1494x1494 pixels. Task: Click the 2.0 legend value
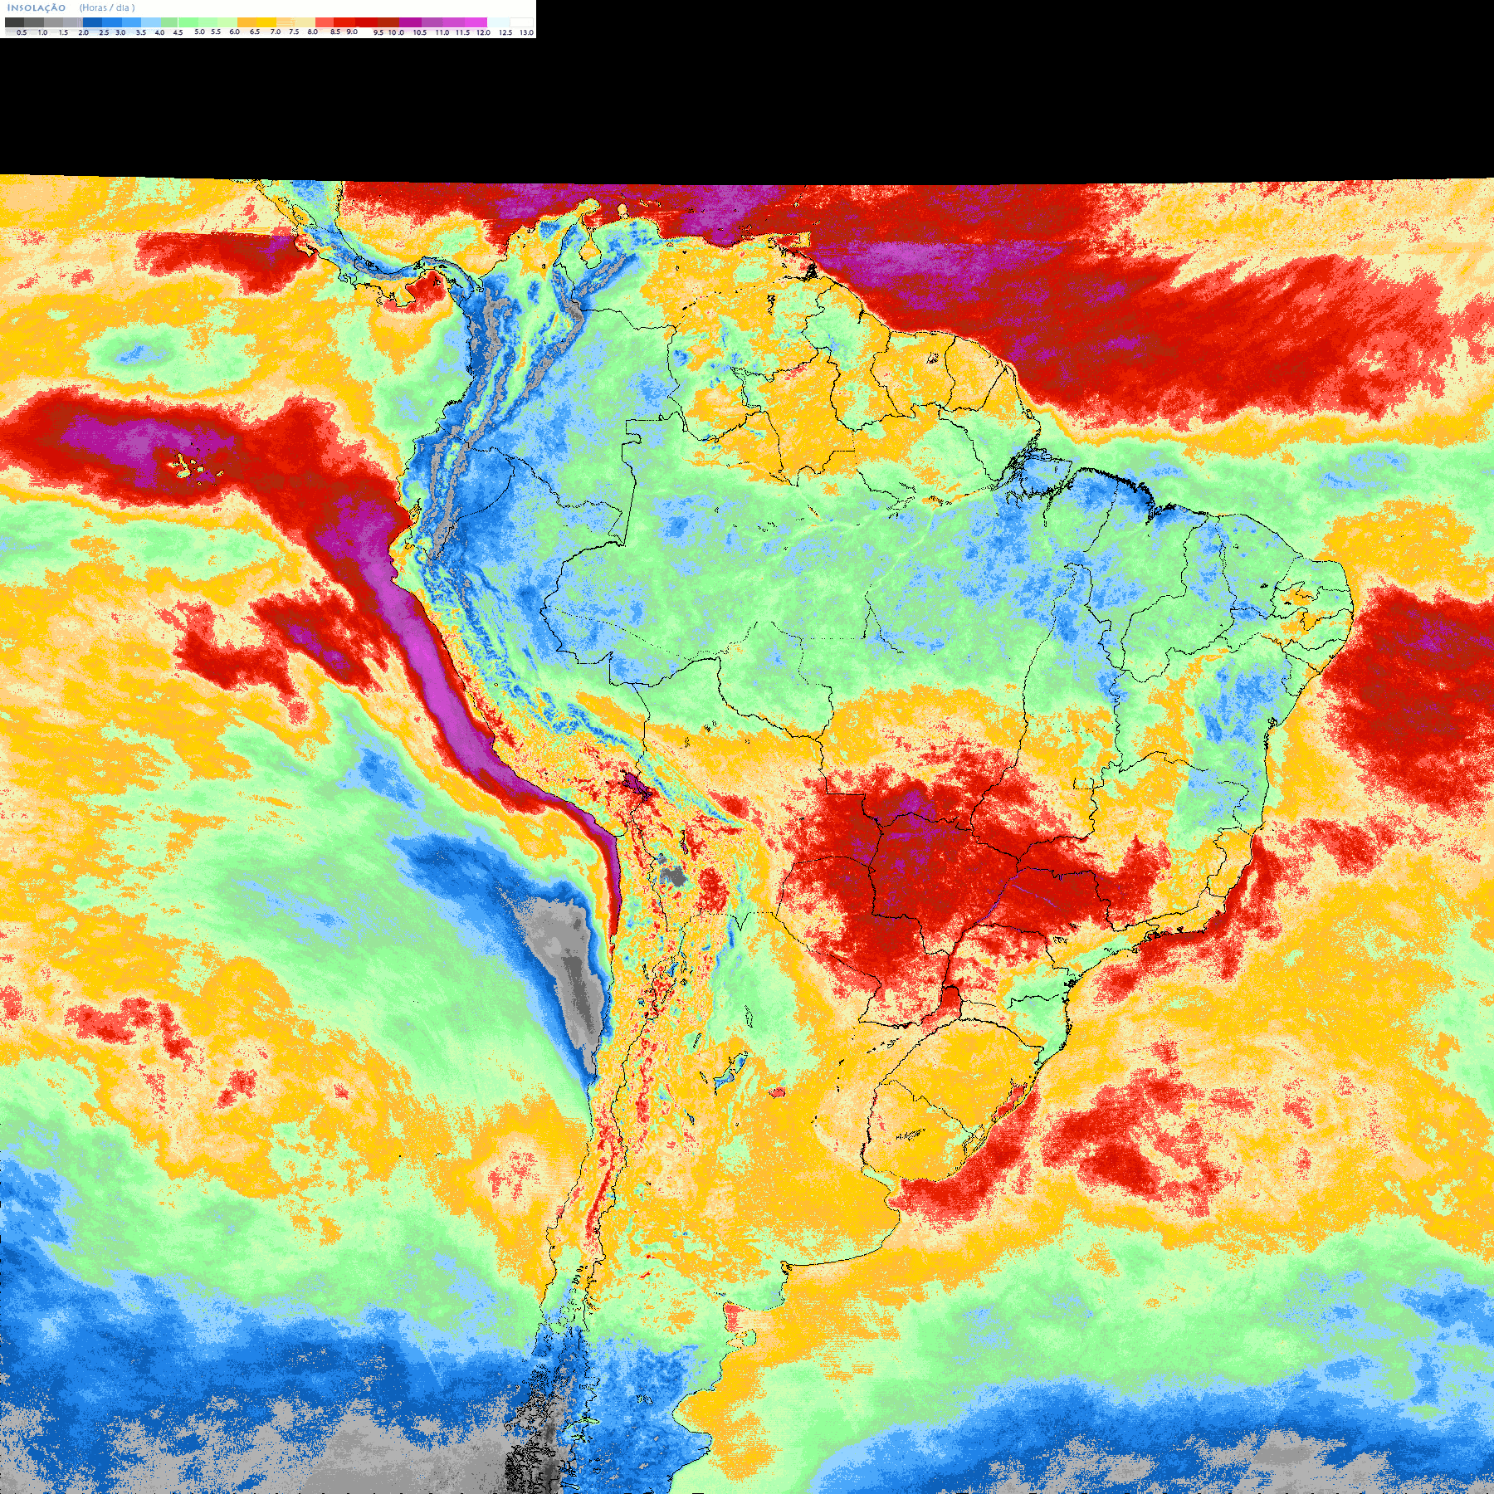click(83, 32)
